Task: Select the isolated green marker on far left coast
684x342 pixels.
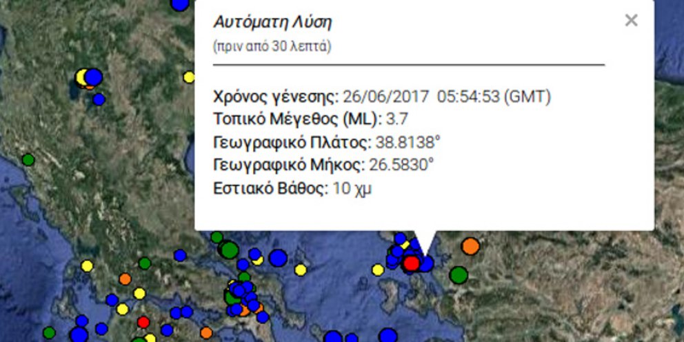Action: coord(28,160)
